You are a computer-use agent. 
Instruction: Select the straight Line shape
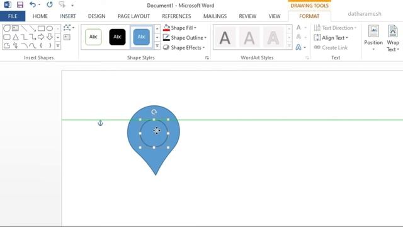[x=24, y=28]
